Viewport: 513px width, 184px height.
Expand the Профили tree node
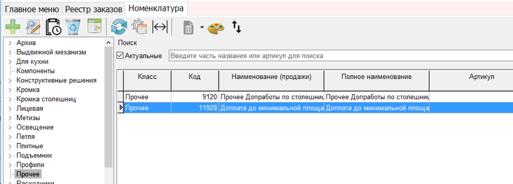coord(10,165)
